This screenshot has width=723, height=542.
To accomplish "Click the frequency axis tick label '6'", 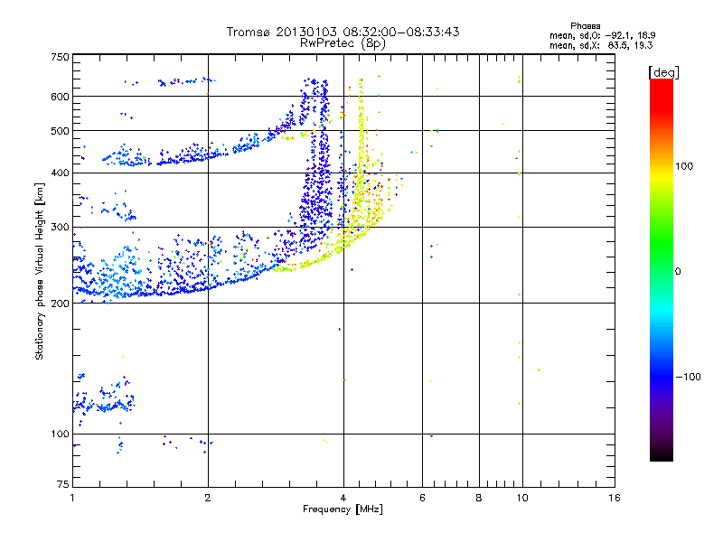I will [422, 498].
